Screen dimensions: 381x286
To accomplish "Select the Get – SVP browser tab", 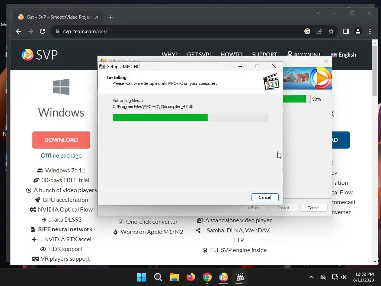I will click(x=58, y=17).
